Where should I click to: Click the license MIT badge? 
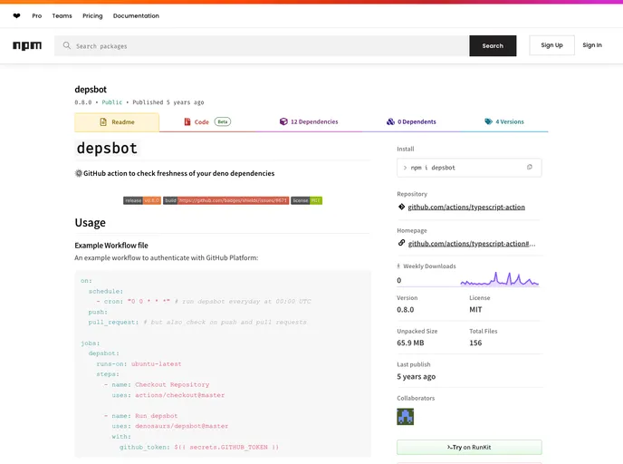point(306,200)
